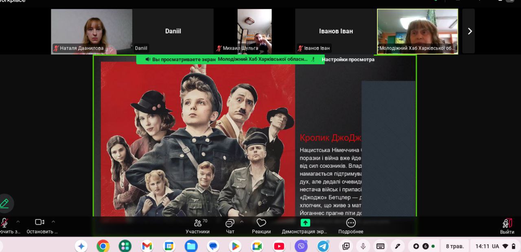Open calendar date 8 трав.
Screen dimensions: 521x252
pyautogui.click(x=455, y=246)
